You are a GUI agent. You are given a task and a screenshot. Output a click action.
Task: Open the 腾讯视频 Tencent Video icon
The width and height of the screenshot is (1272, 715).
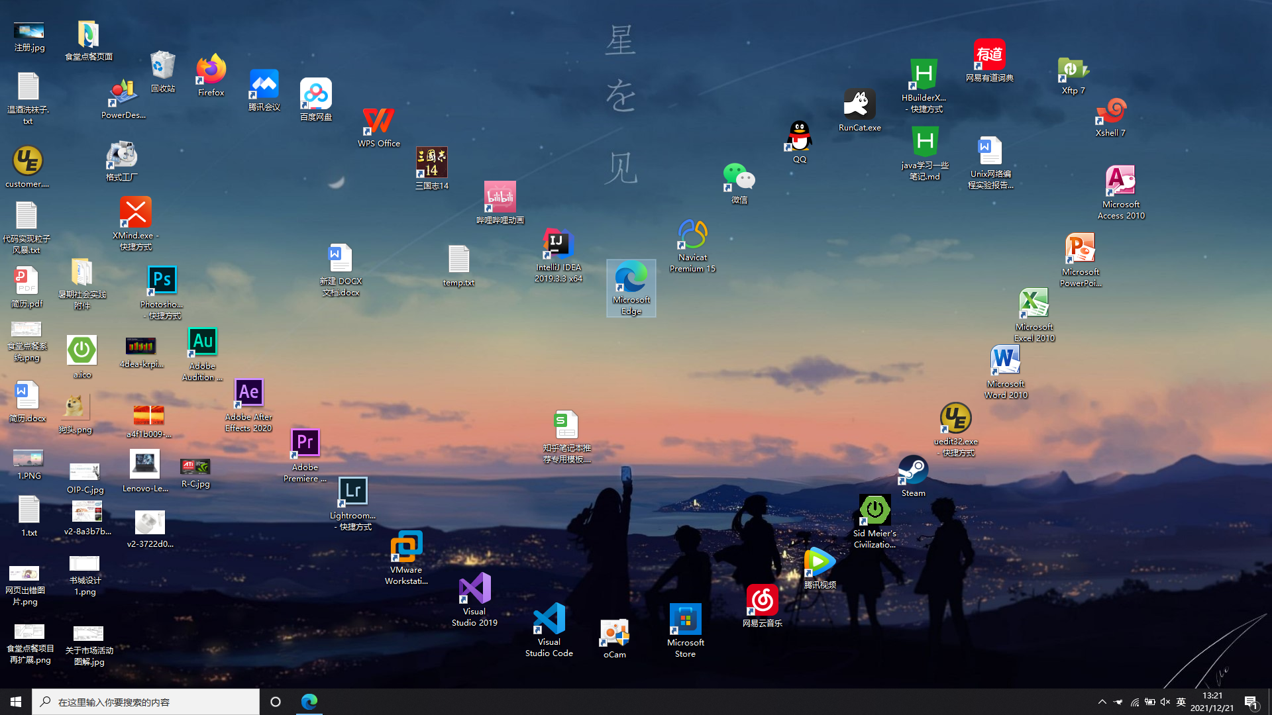coord(820,568)
